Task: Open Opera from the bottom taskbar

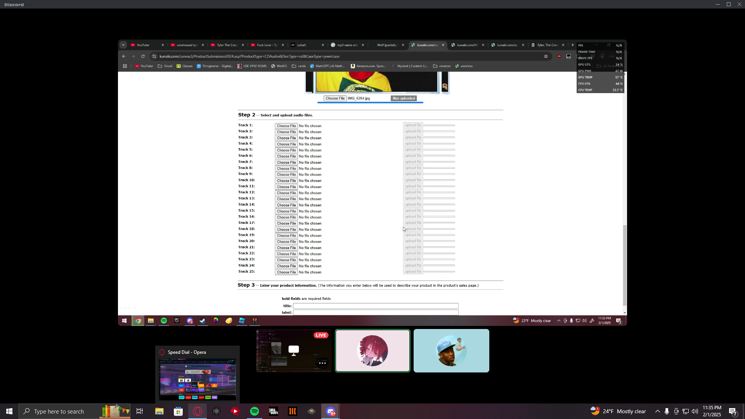Action: [198, 411]
